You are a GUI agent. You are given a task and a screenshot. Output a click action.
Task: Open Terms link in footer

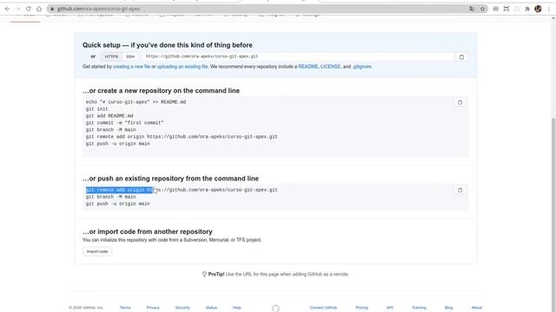point(125,308)
